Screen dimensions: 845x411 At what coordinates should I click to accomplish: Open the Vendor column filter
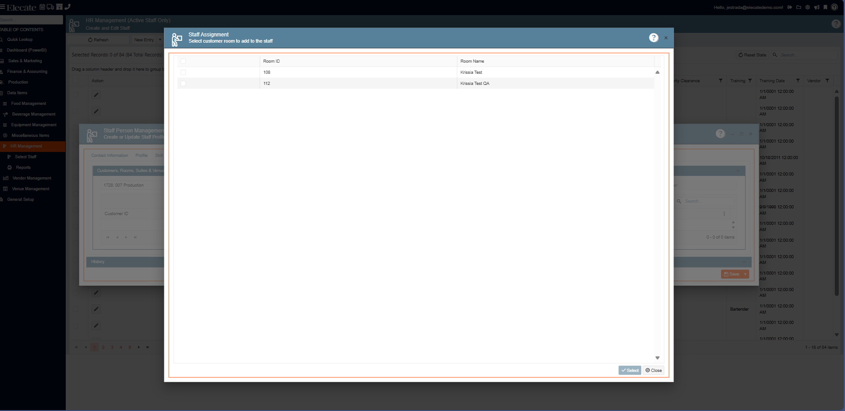(827, 81)
